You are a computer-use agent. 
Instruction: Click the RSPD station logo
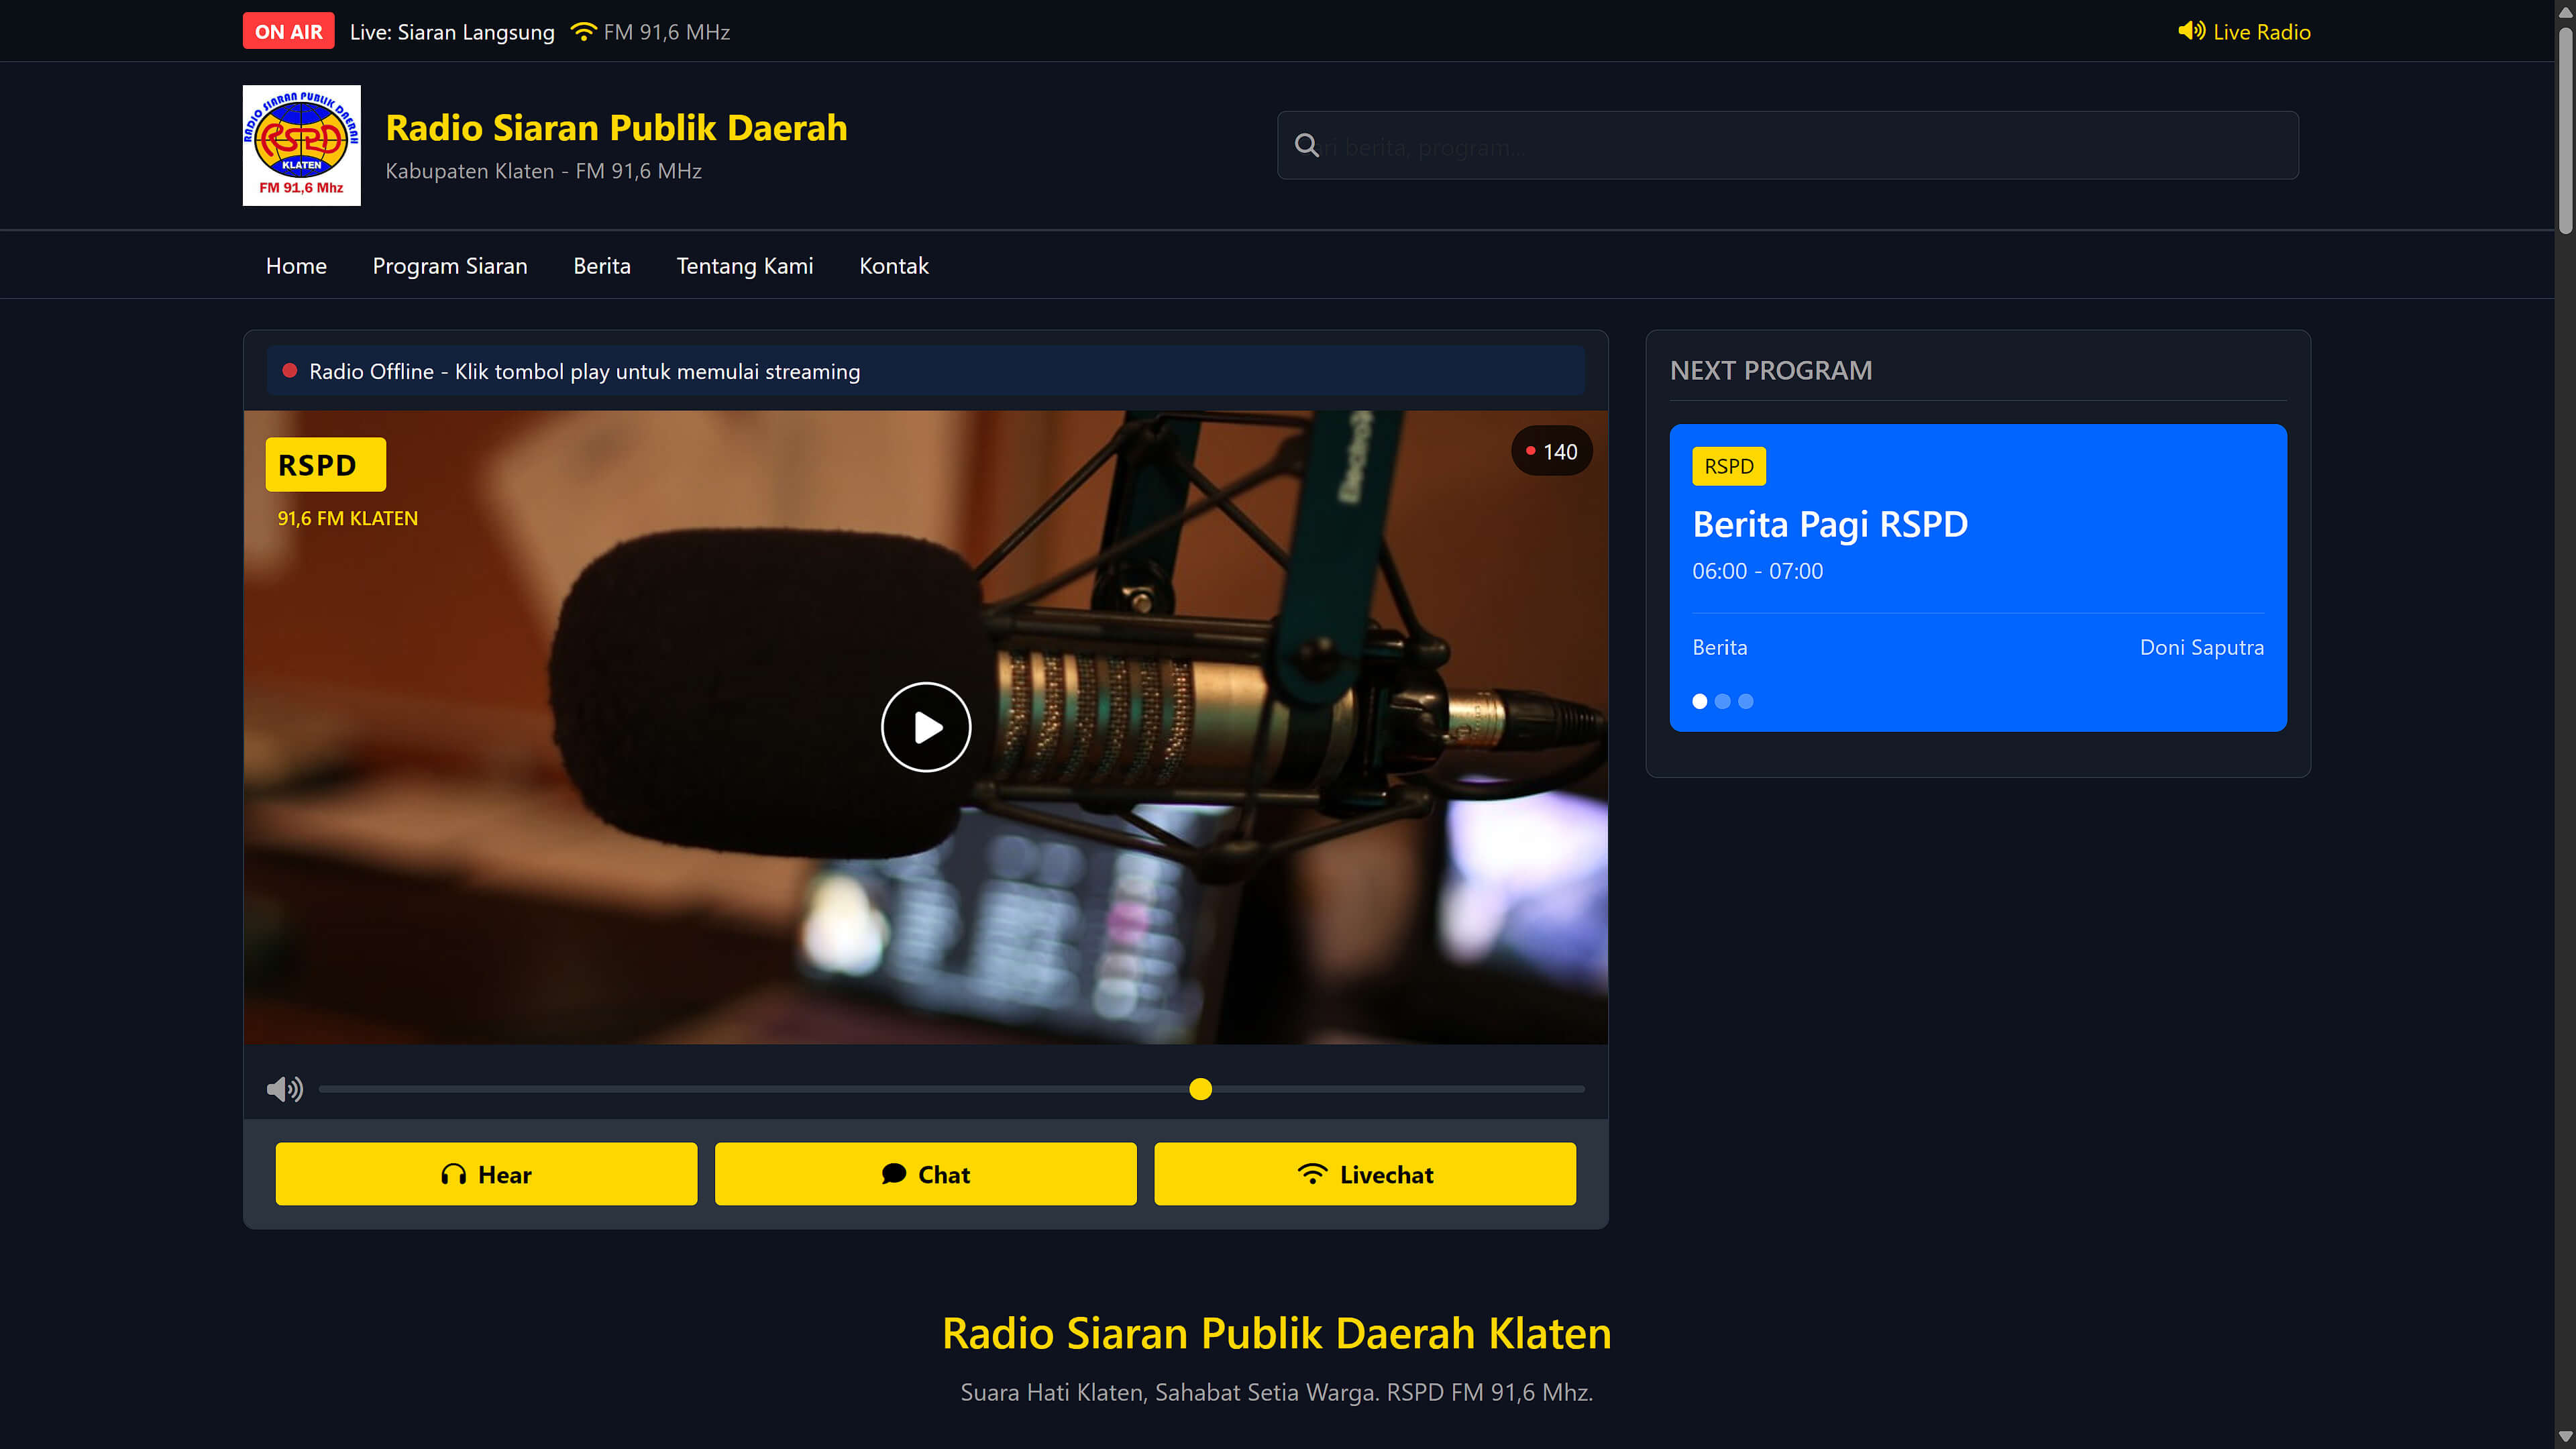click(301, 144)
